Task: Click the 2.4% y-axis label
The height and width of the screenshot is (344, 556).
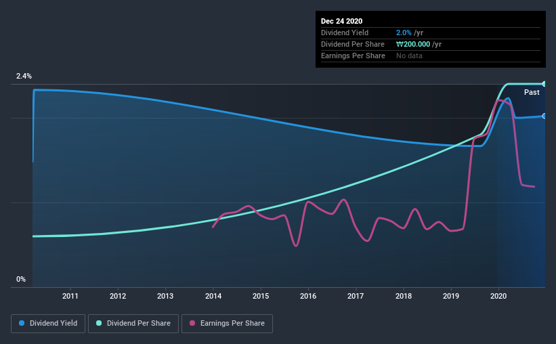Action: [x=24, y=76]
